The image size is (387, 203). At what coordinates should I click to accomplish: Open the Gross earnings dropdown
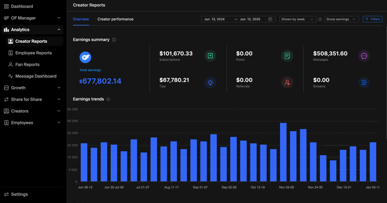(x=341, y=19)
